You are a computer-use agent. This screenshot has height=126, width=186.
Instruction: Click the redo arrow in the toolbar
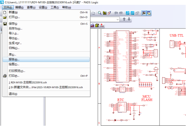pyautogui.click(x=93, y=13)
